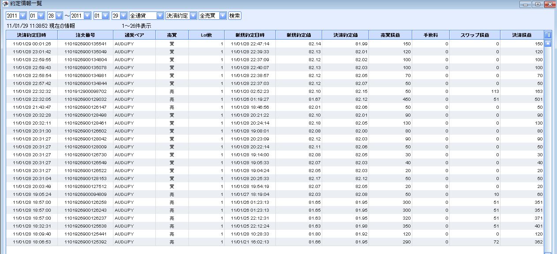Select order number 1101926900135078
The image size is (557, 254).
pos(85,67)
